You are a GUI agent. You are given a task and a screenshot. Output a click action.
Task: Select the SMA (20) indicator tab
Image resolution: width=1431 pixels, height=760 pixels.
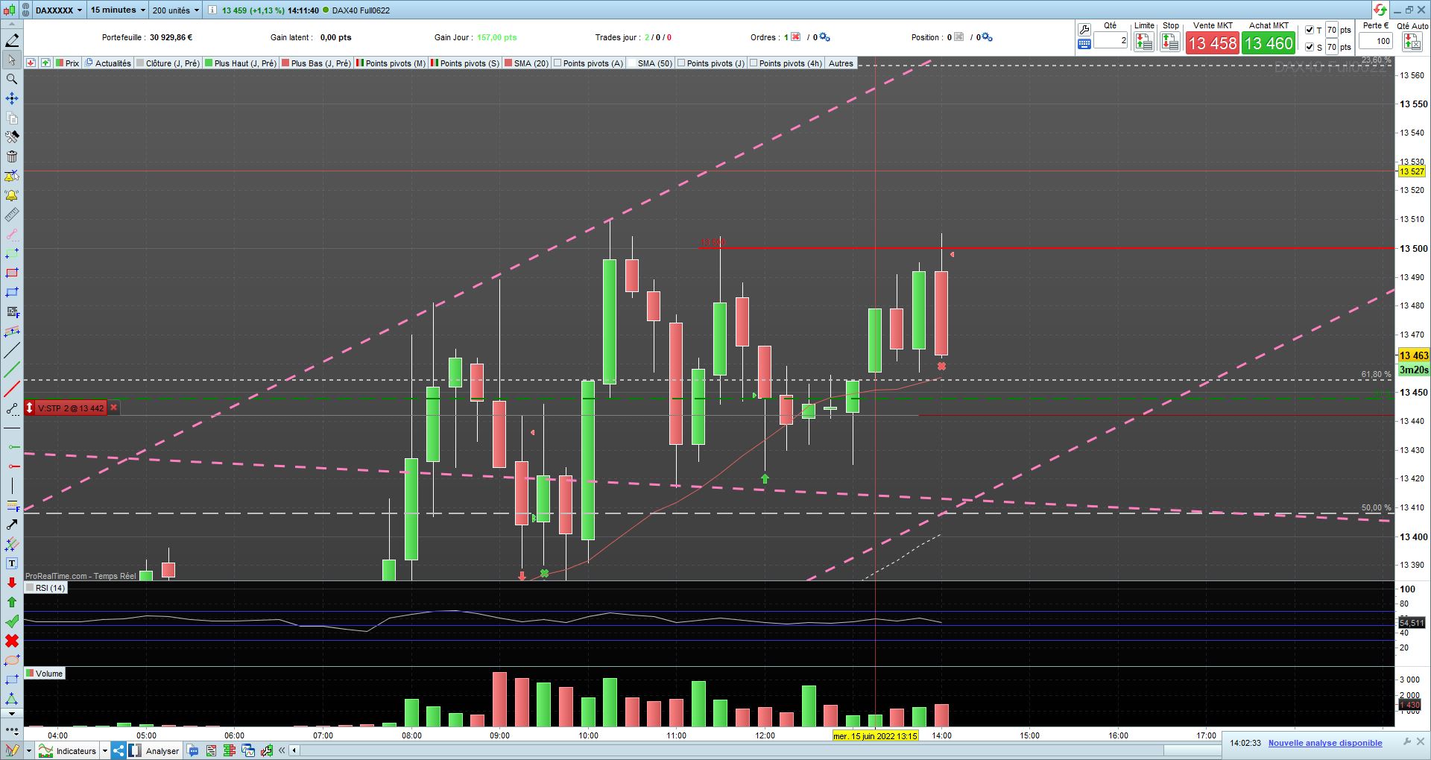(526, 63)
